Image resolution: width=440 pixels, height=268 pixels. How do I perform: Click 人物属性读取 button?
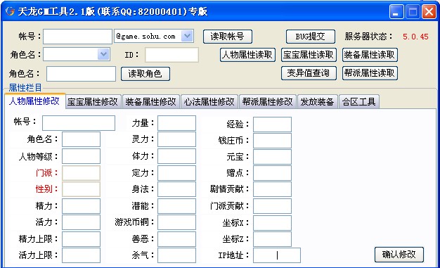(x=247, y=54)
